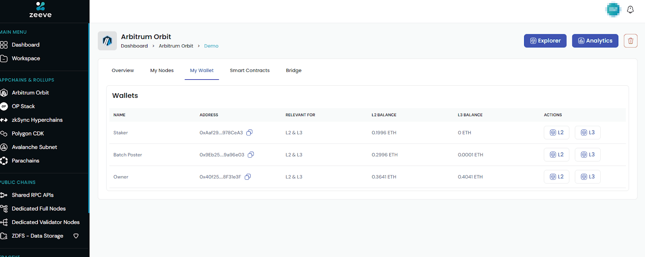The width and height of the screenshot is (645, 257).
Task: Open L3 explorer for Staker wallet
Action: click(x=588, y=132)
